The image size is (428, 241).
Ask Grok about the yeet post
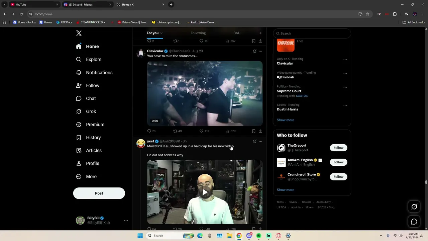[254, 141]
